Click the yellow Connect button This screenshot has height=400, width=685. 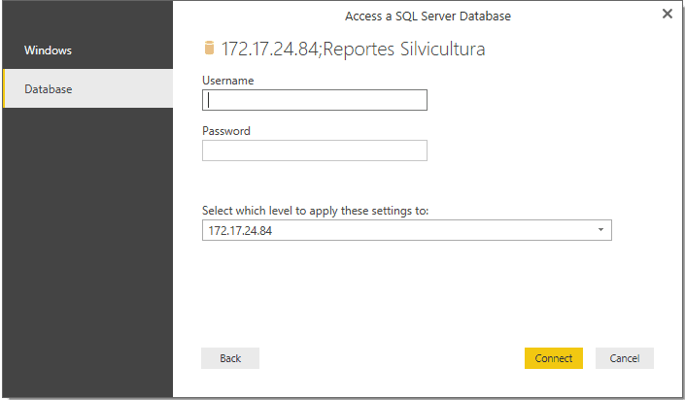point(554,358)
